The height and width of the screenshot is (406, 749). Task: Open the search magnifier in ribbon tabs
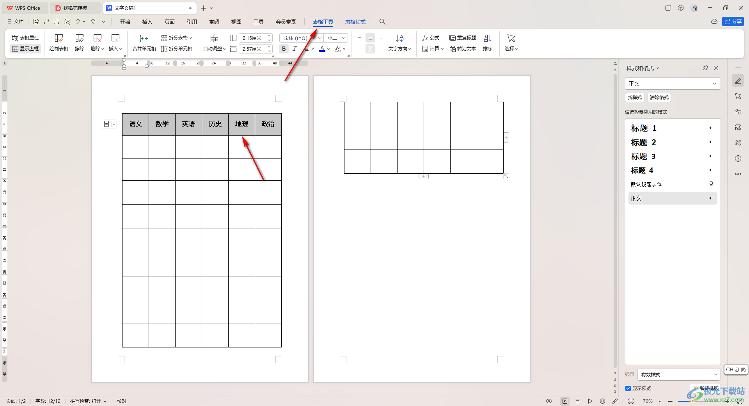point(382,22)
